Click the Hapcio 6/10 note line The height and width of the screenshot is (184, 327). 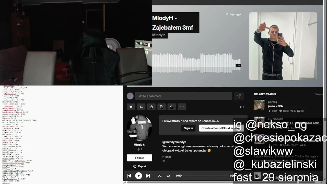(9, 118)
